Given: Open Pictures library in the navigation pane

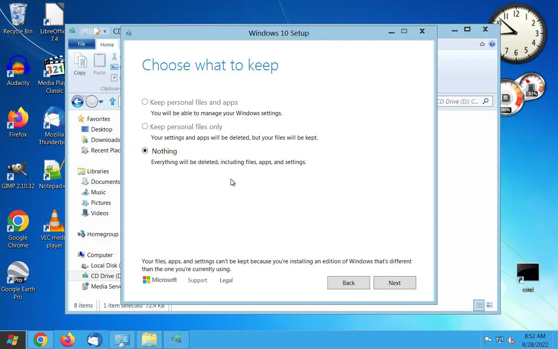Looking at the screenshot, I should pyautogui.click(x=96, y=202).
